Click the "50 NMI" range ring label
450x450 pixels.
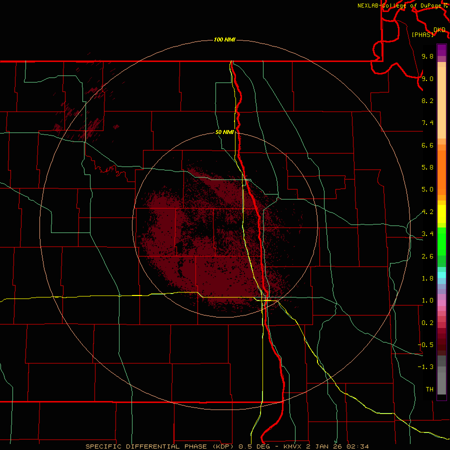click(x=224, y=132)
